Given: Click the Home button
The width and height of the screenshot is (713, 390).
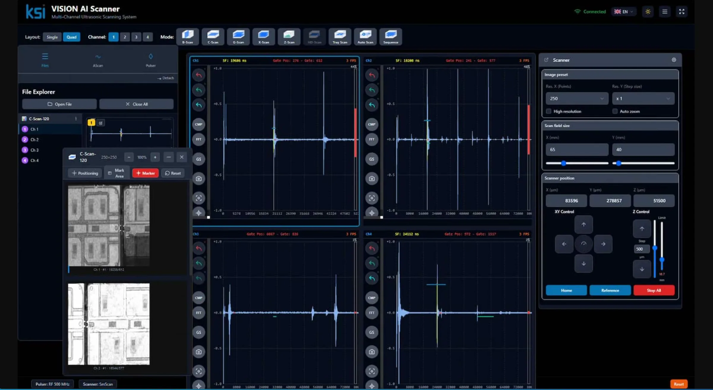Looking at the screenshot, I should click(x=566, y=290).
